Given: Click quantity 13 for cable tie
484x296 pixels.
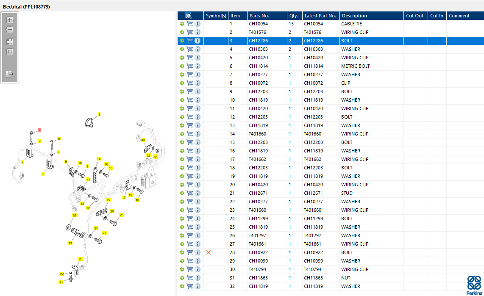Looking at the screenshot, I should (291, 24).
